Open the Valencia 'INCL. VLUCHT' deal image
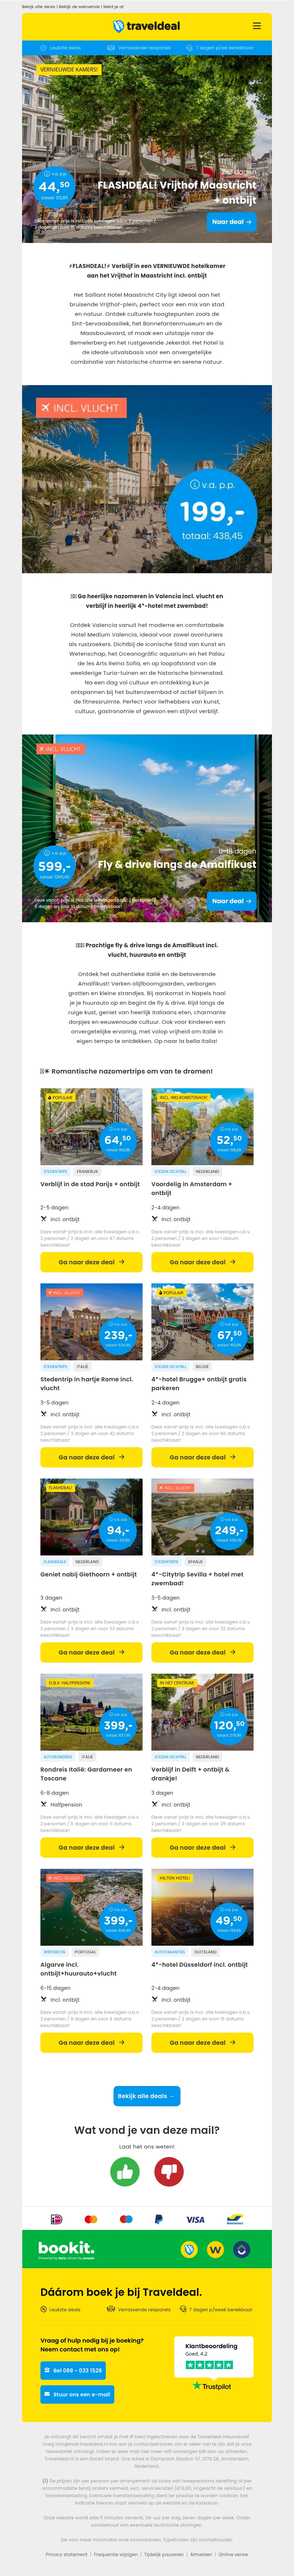Viewport: 294px width, 2576px height. point(147,480)
